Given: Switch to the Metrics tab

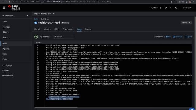Looking at the screenshot, I should click(47, 29).
